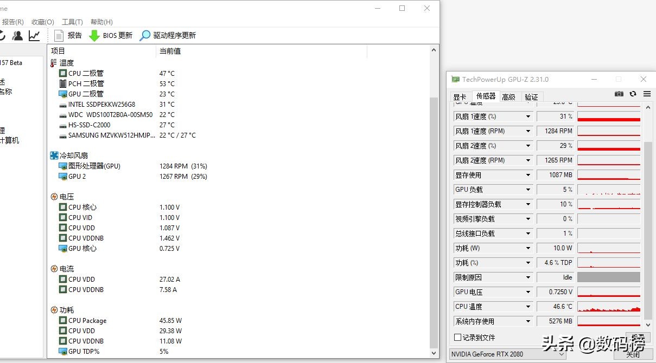Image resolution: width=656 pixels, height=363 pixels.
Task: Open the GPU-Z hamburger menu icon
Action: point(647,94)
